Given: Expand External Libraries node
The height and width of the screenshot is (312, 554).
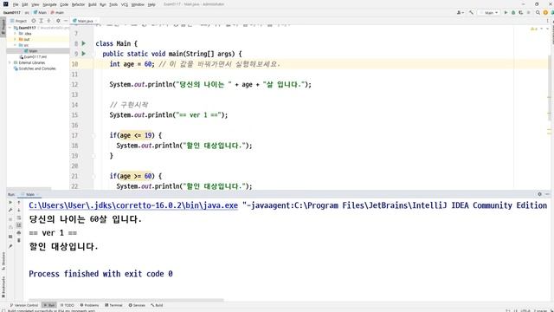Looking at the screenshot, I should [10, 62].
